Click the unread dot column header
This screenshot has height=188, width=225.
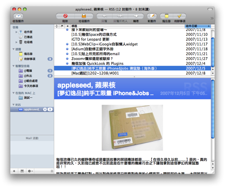(x=67, y=26)
